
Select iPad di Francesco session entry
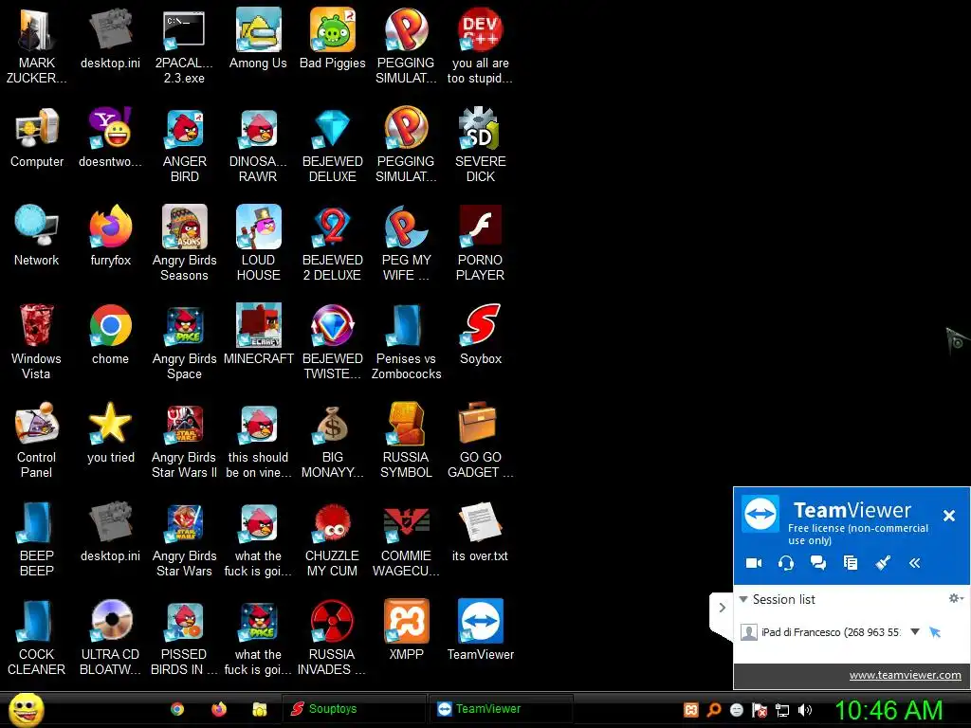coord(831,632)
